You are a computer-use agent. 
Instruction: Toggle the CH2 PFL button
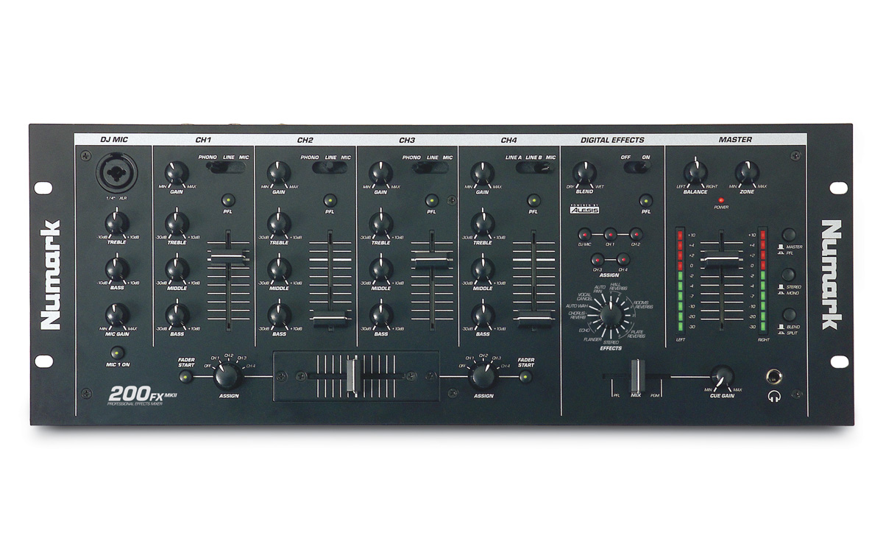point(330,200)
